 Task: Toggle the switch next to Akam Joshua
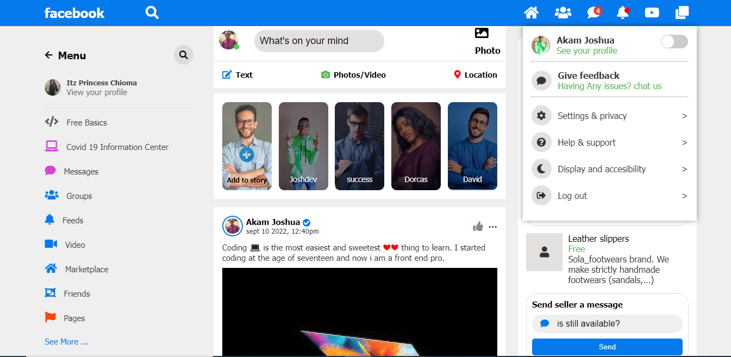tap(674, 42)
